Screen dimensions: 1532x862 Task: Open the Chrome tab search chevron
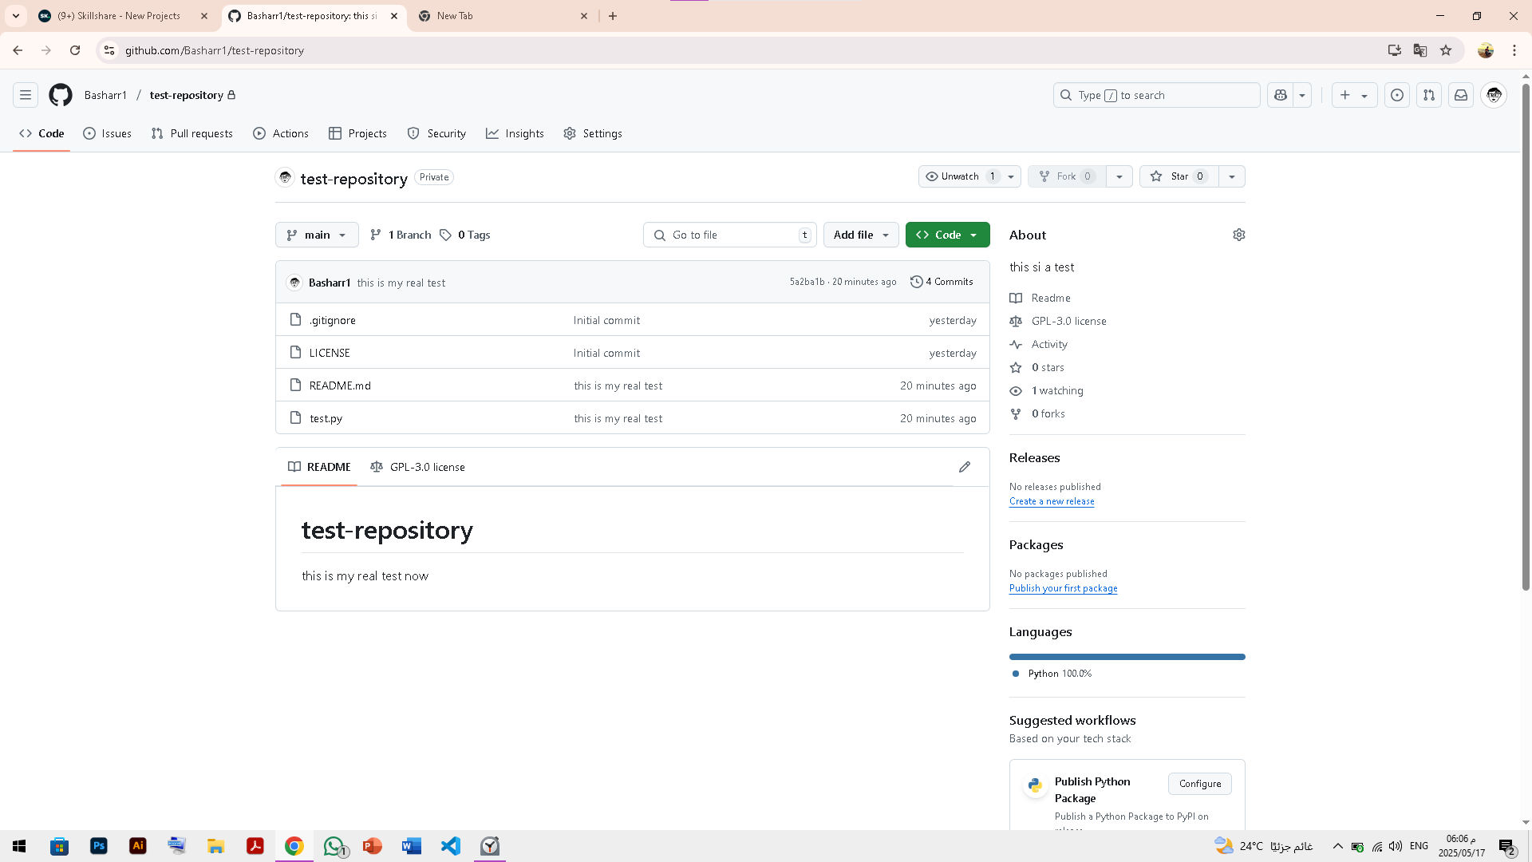[x=16, y=16]
